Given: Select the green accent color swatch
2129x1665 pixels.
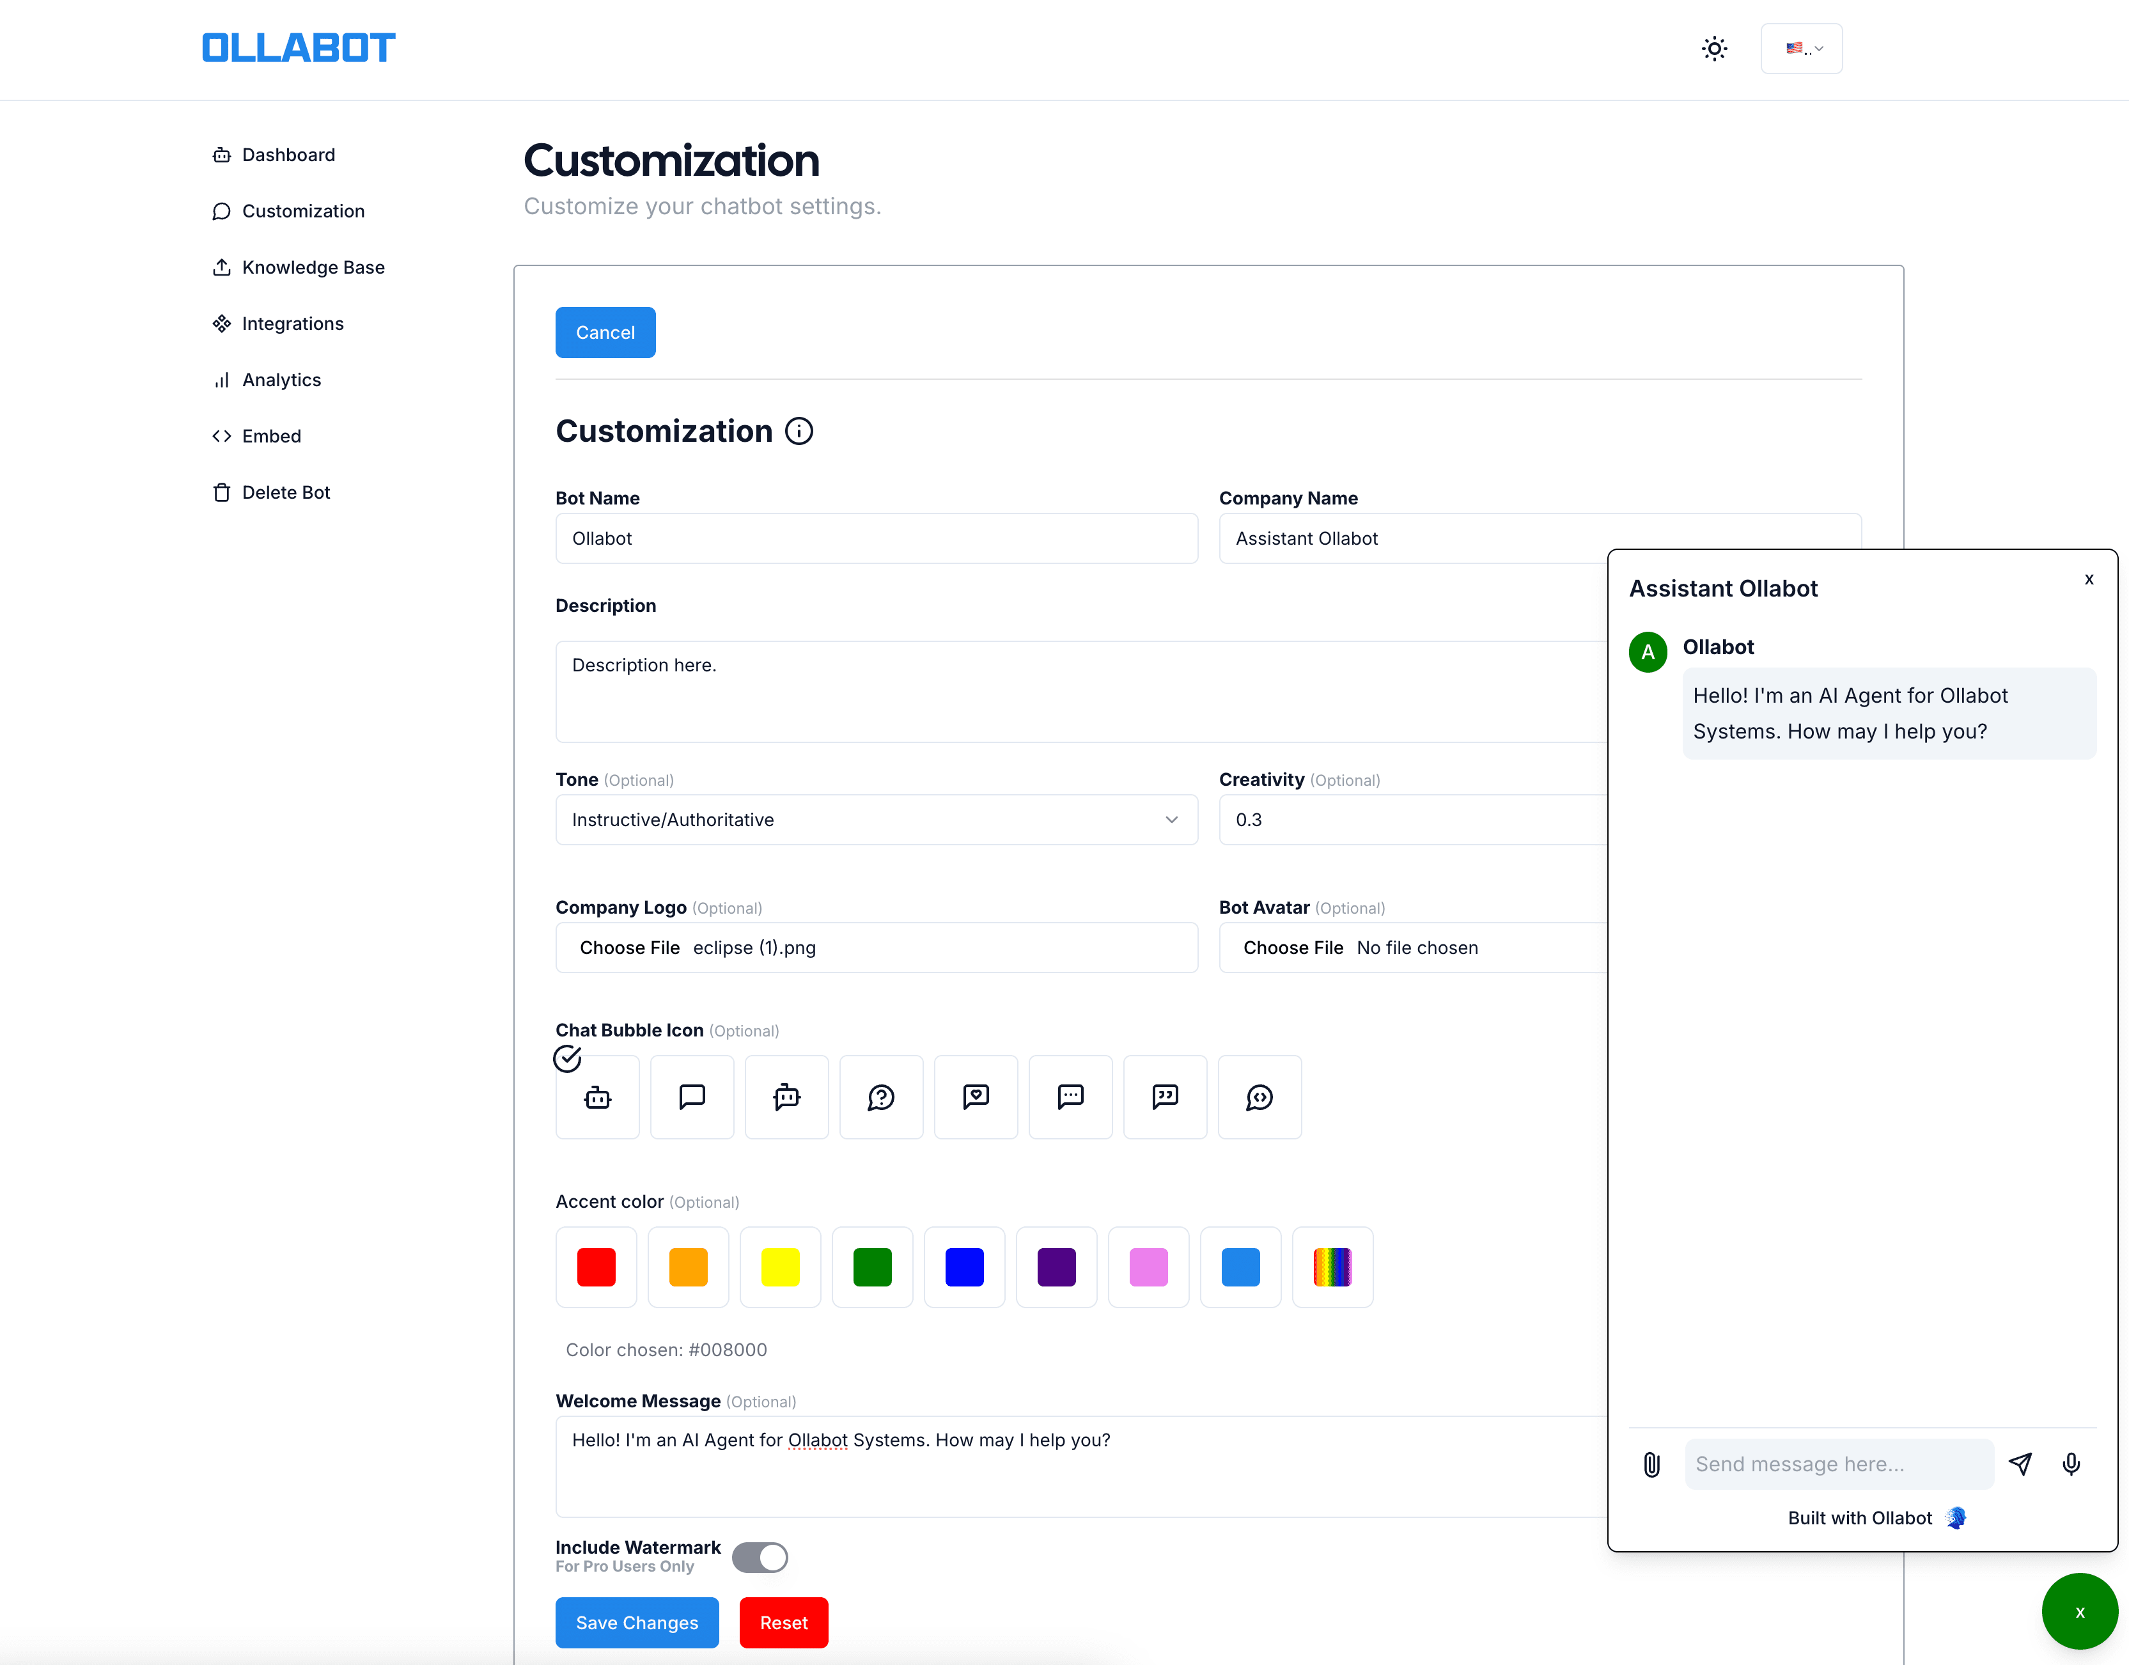Looking at the screenshot, I should pos(873,1265).
